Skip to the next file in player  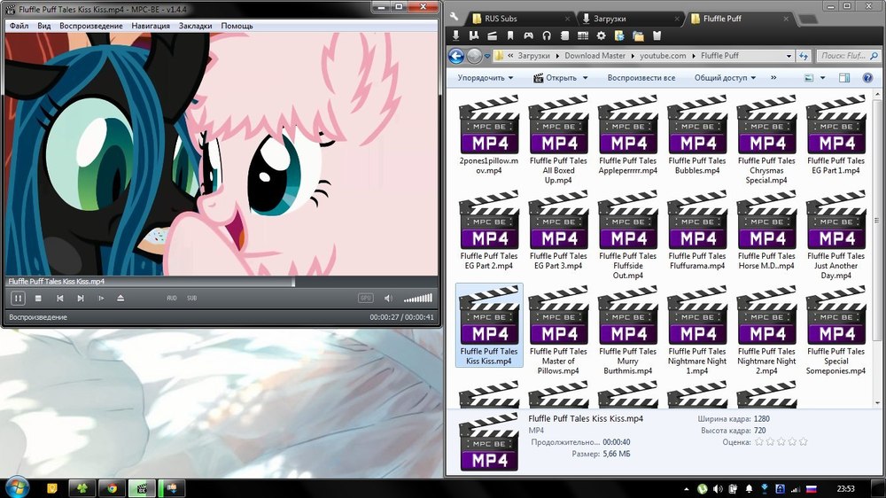pyautogui.click(x=81, y=299)
